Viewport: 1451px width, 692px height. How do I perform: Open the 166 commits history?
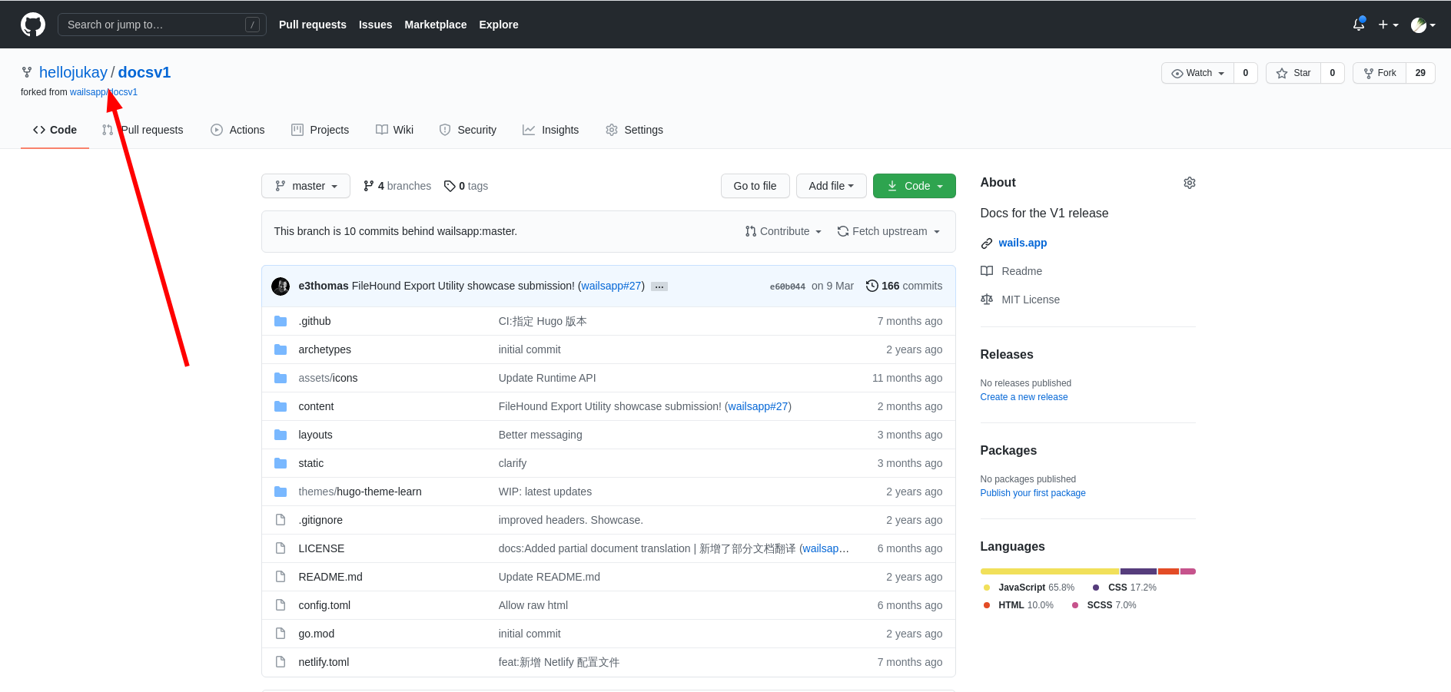click(x=904, y=286)
